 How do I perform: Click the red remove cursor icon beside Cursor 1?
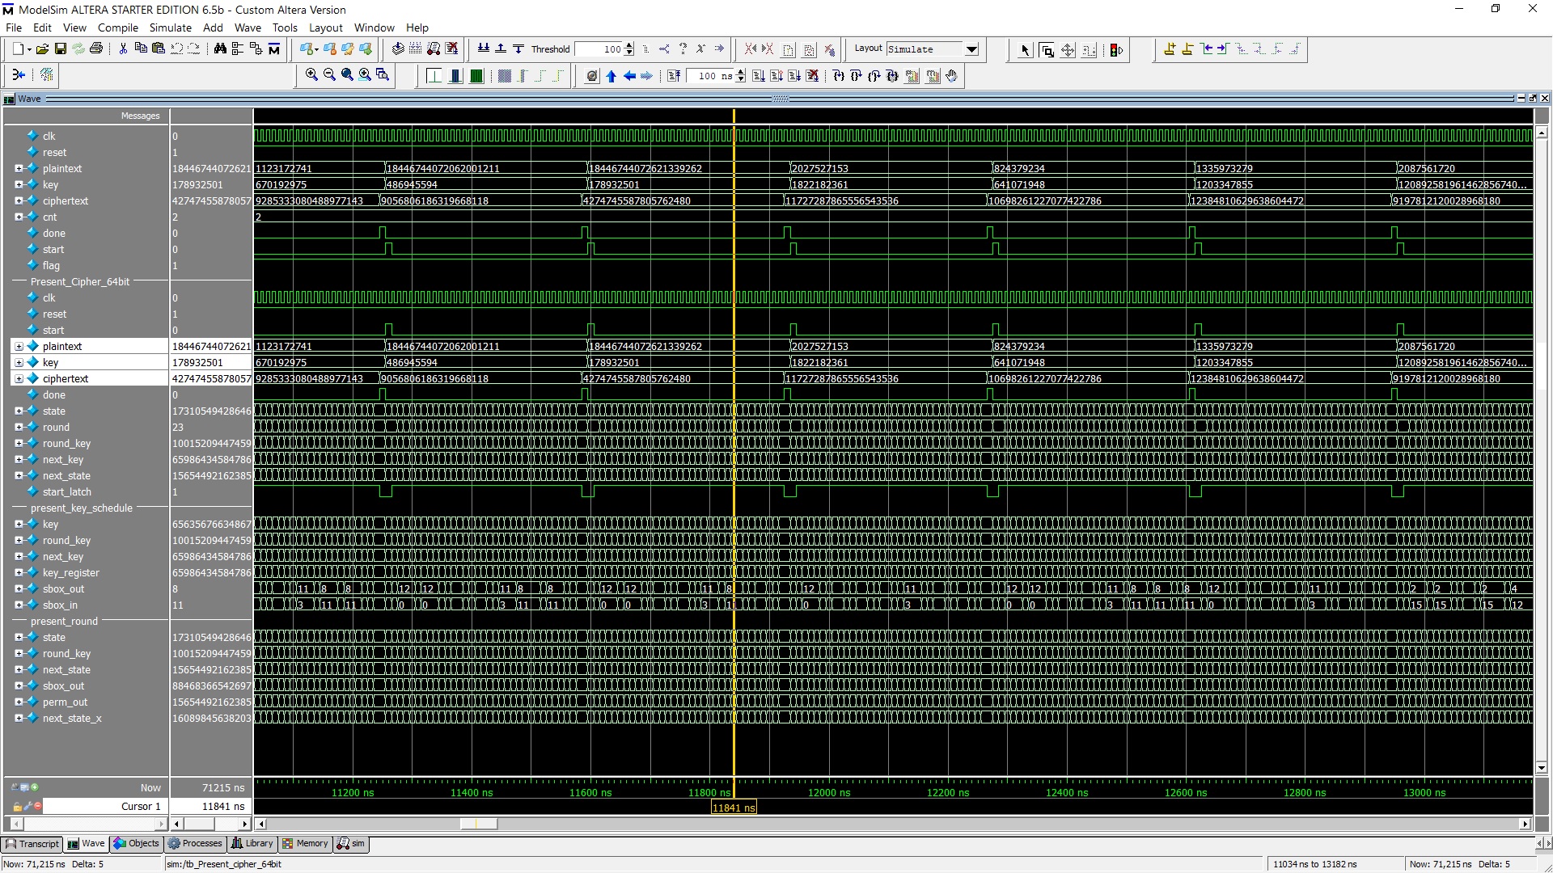pos(37,806)
